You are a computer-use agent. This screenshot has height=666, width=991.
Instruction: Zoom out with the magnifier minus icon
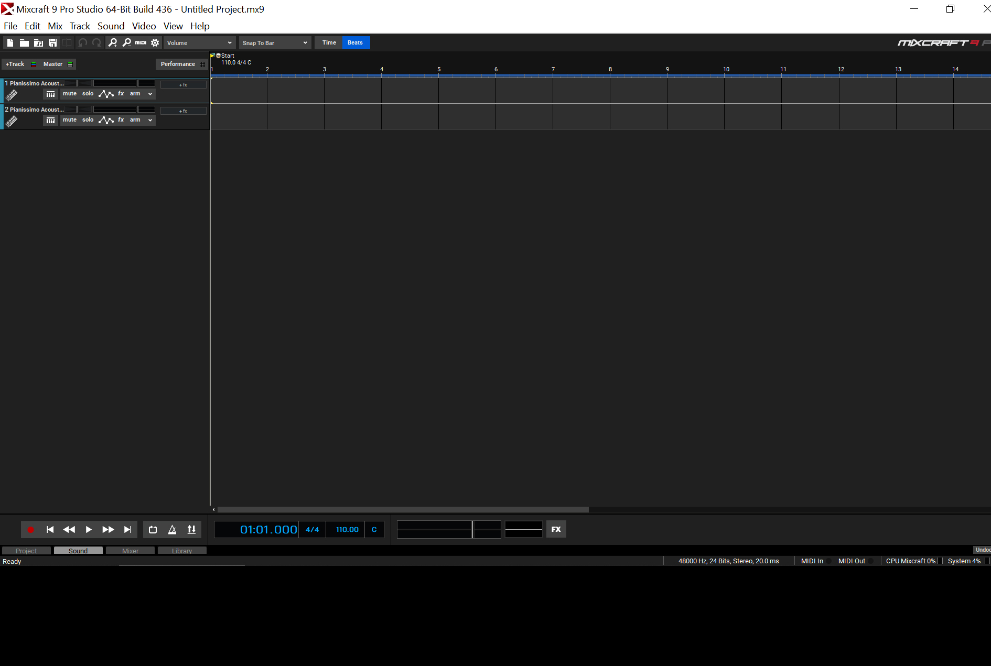[x=126, y=43]
